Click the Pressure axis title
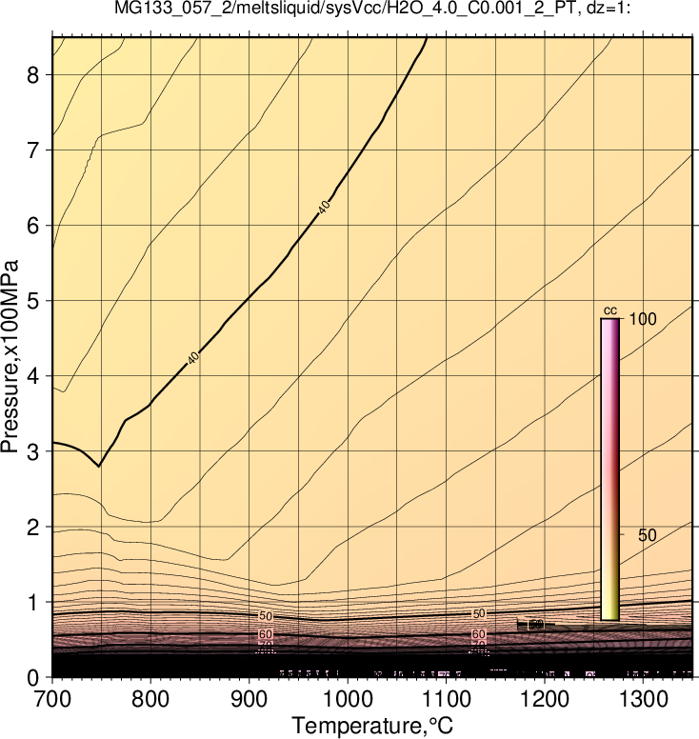Image resolution: width=699 pixels, height=739 pixels. tap(10, 356)
